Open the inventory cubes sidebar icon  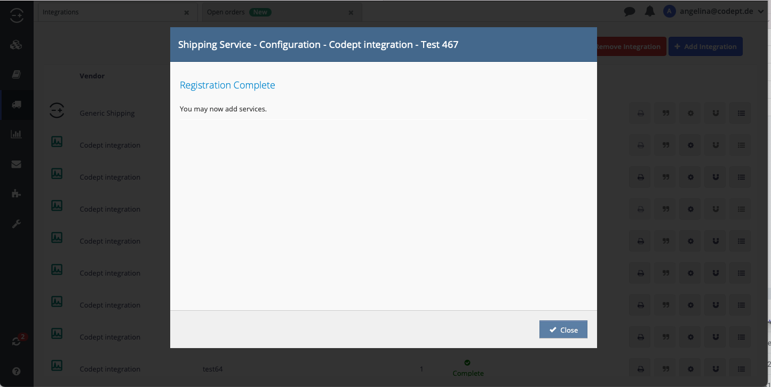pos(16,45)
